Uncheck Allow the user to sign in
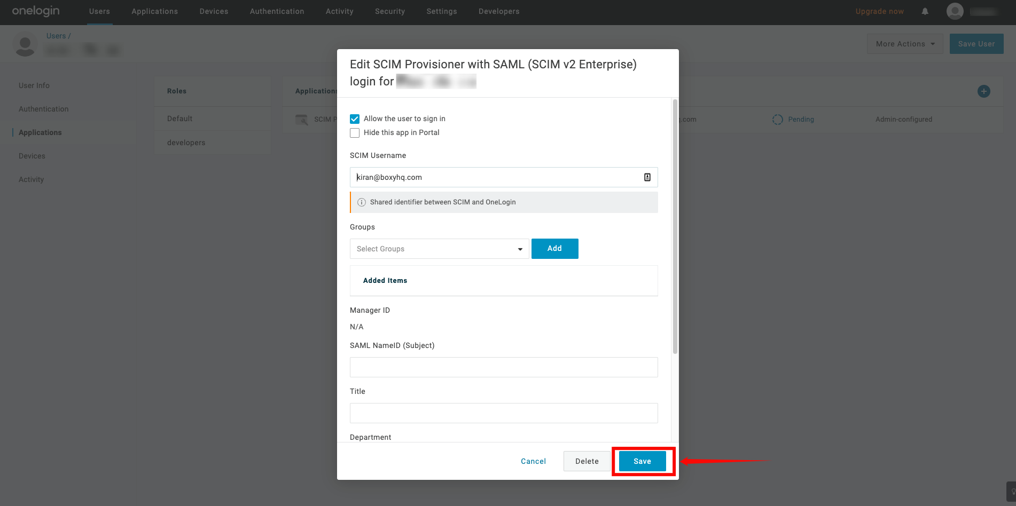 pos(355,119)
